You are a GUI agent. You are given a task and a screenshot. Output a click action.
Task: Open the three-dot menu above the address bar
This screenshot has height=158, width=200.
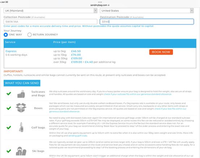(x=100, y=2)
